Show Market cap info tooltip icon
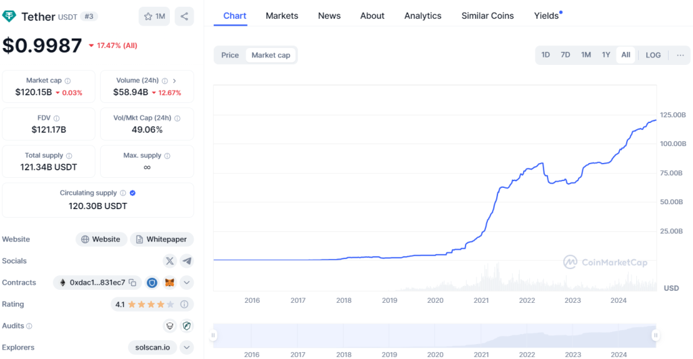 coord(68,81)
